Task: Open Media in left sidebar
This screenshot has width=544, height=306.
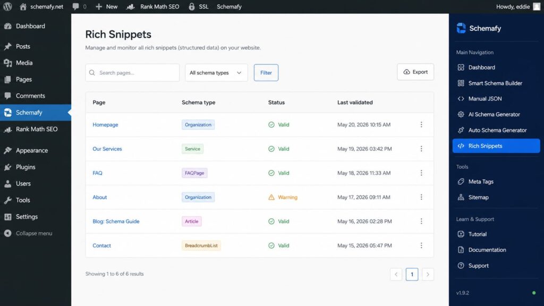Action: [x=36, y=63]
